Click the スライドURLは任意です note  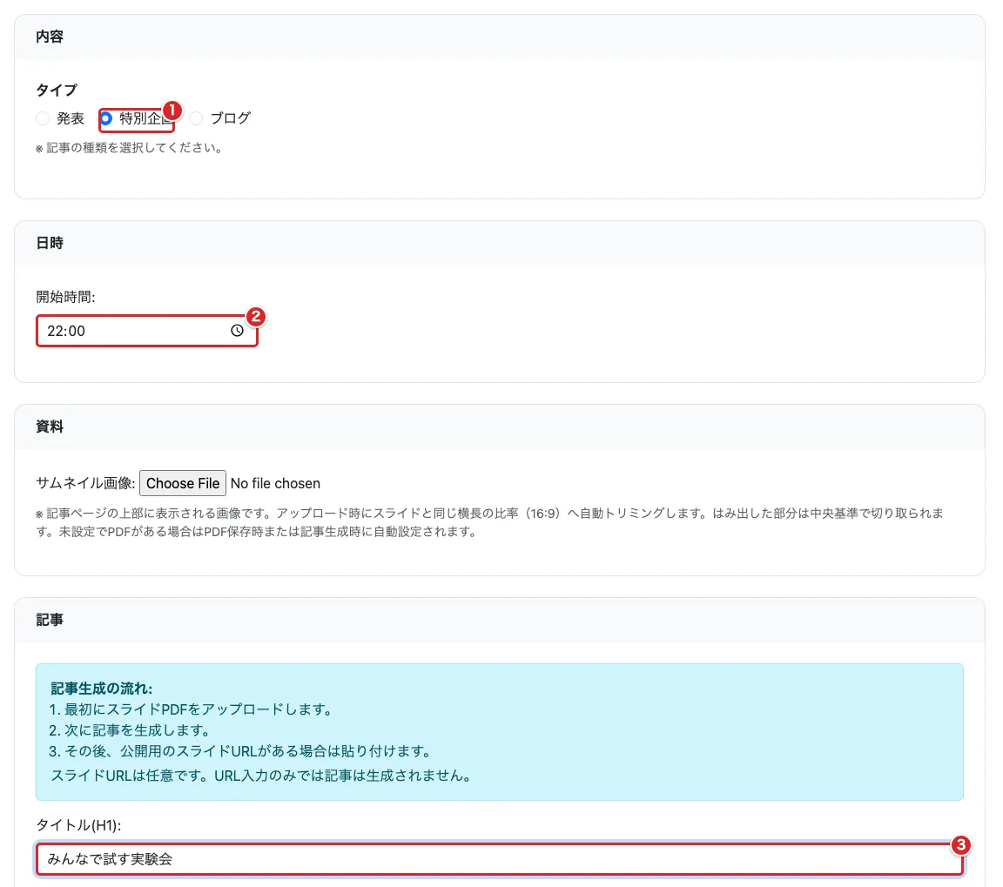[x=261, y=776]
